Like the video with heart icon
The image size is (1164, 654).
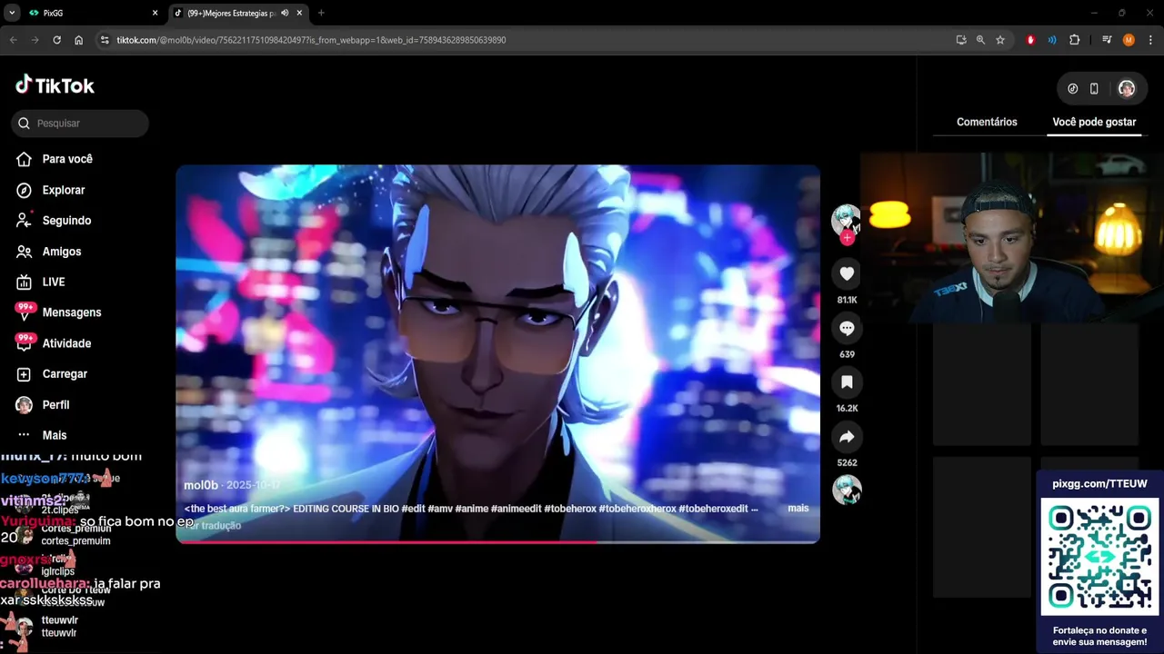847,273
